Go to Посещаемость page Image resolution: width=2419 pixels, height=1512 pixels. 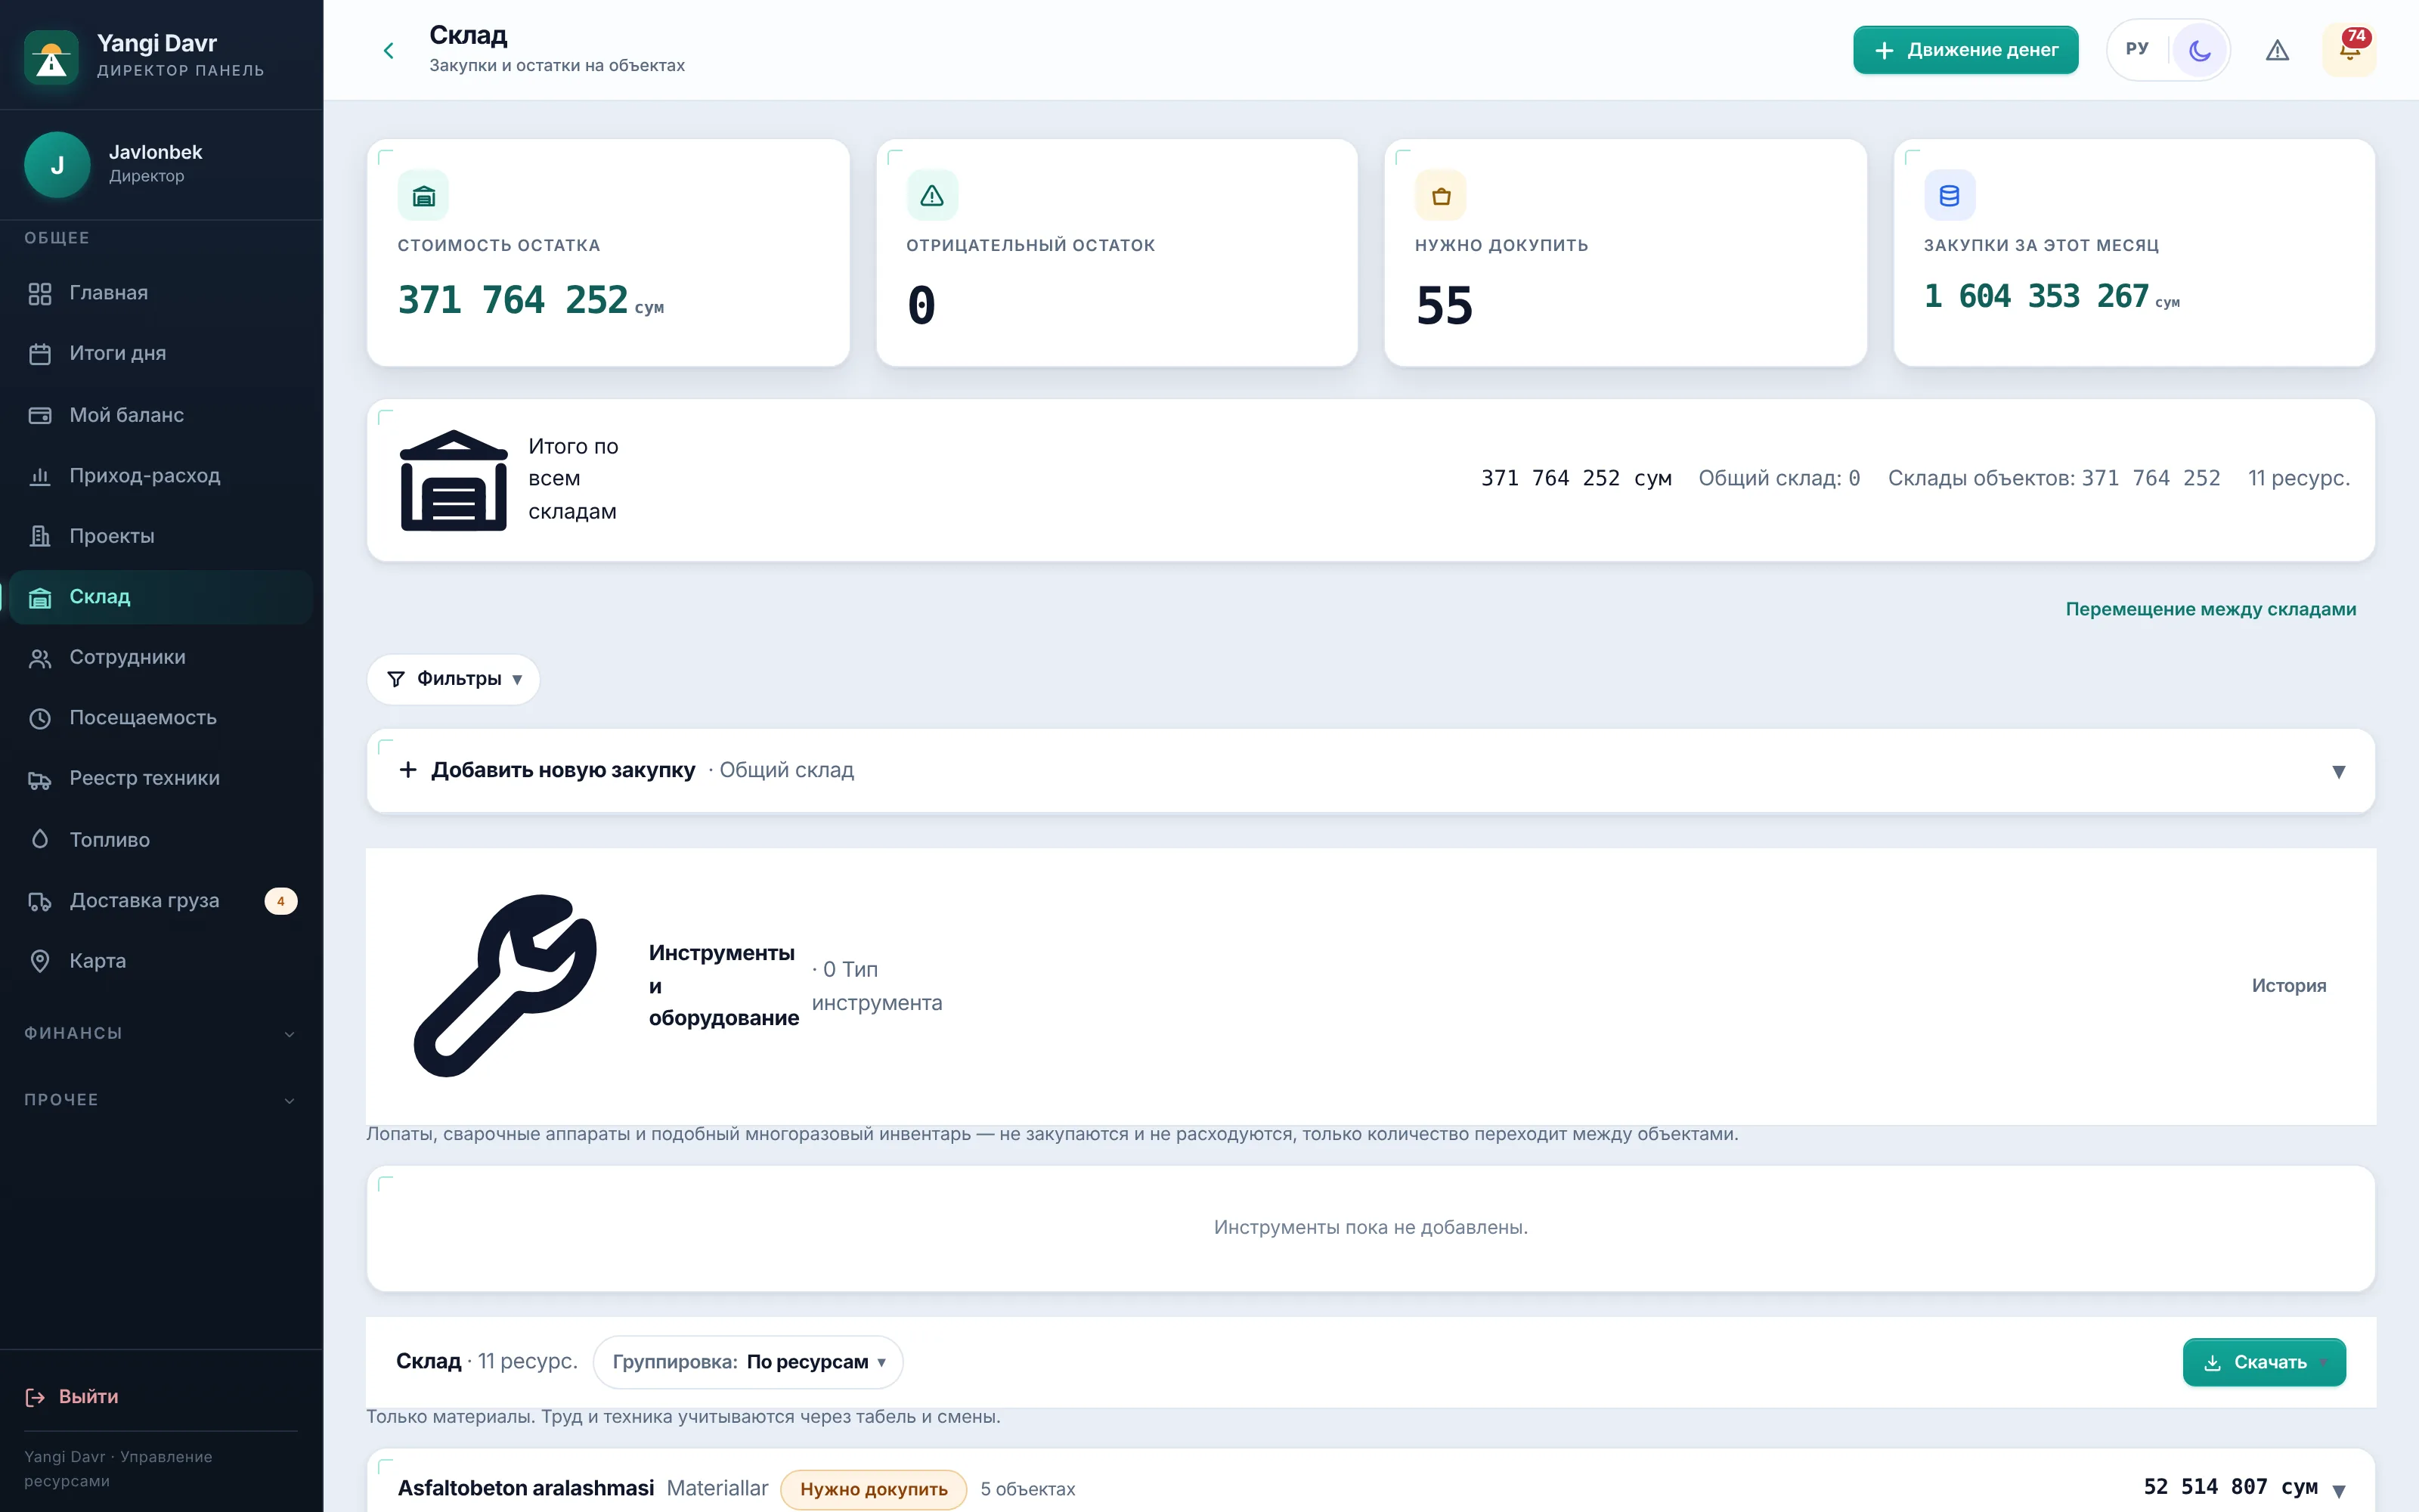pyautogui.click(x=161, y=718)
